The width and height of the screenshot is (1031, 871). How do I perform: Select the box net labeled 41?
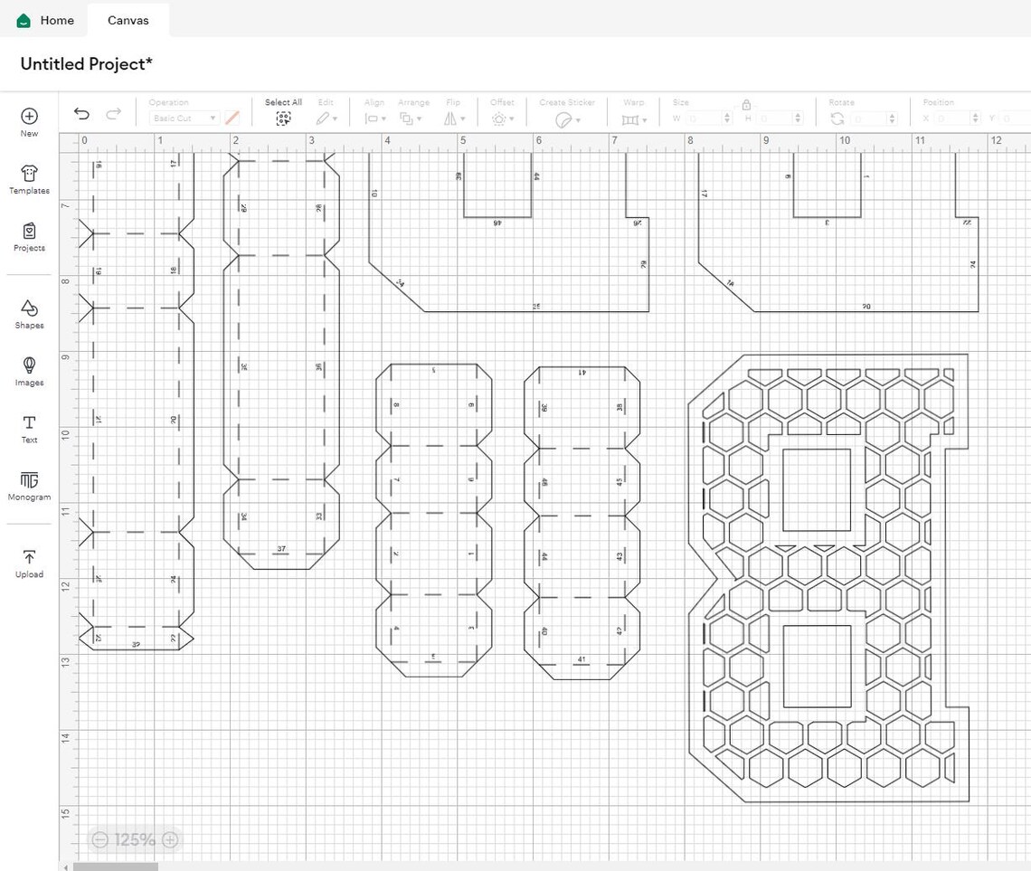(582, 524)
